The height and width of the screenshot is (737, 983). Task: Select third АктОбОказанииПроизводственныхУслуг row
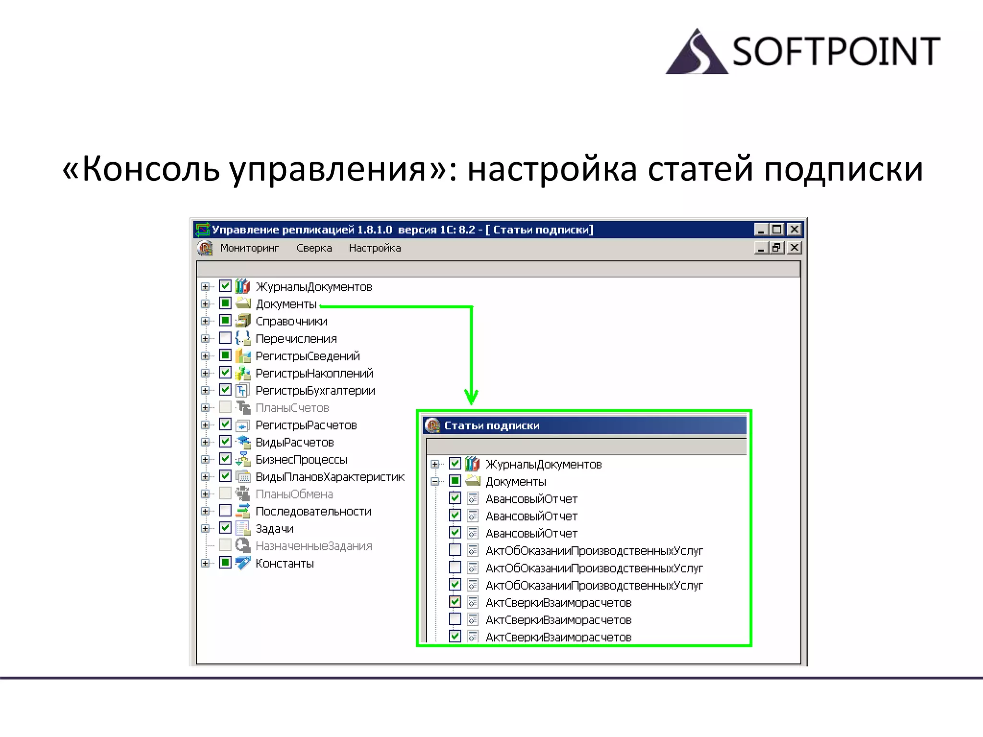(x=594, y=585)
